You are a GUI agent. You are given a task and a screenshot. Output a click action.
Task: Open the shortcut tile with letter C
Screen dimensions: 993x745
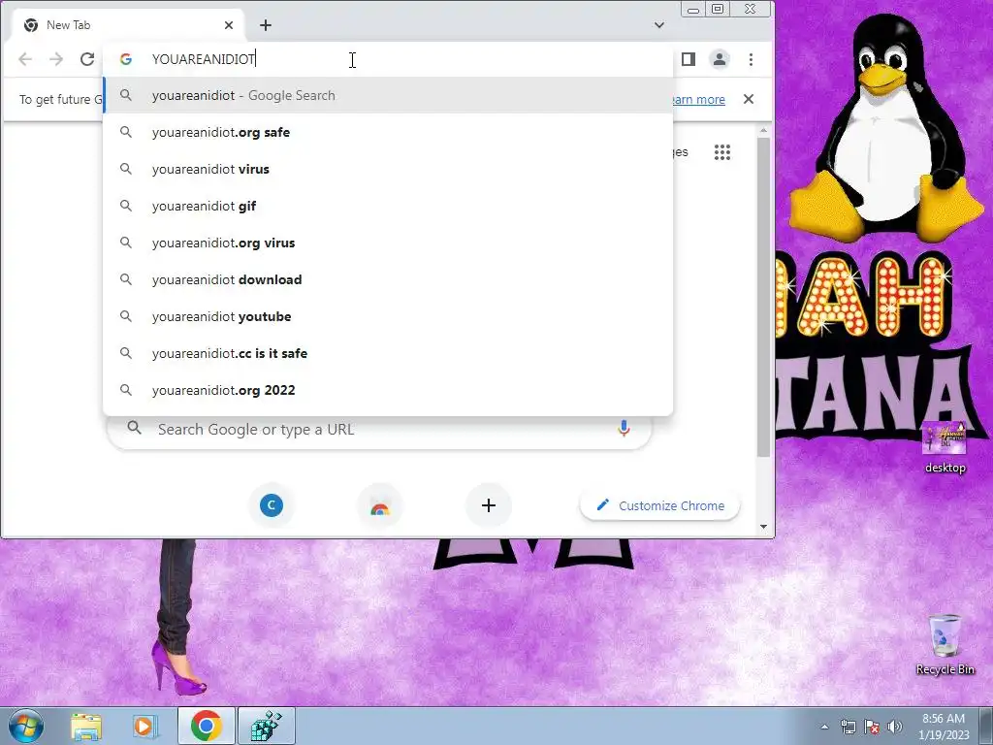[x=272, y=505]
